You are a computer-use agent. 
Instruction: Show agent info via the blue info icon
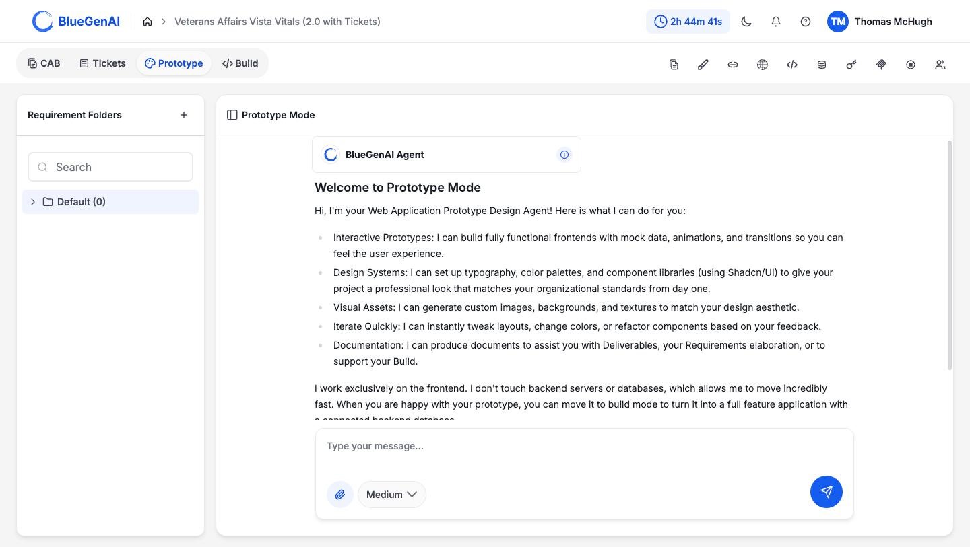[x=564, y=155]
